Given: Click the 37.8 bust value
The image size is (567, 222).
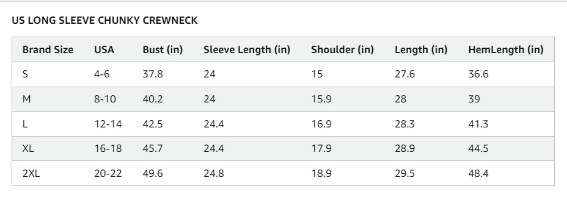Looking at the screenshot, I should [x=153, y=74].
